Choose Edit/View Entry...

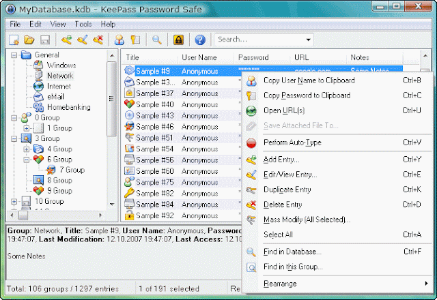[337, 175]
